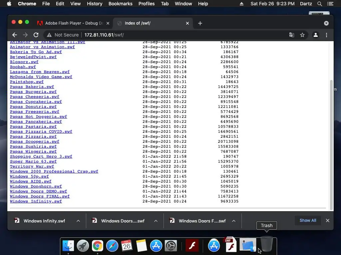
Task: Open Papas_Pizzaria_COVID.swf link
Action: pyautogui.click(x=41, y=131)
